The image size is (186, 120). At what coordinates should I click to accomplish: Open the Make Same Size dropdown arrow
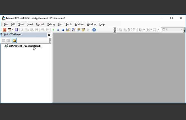coord(158,30)
